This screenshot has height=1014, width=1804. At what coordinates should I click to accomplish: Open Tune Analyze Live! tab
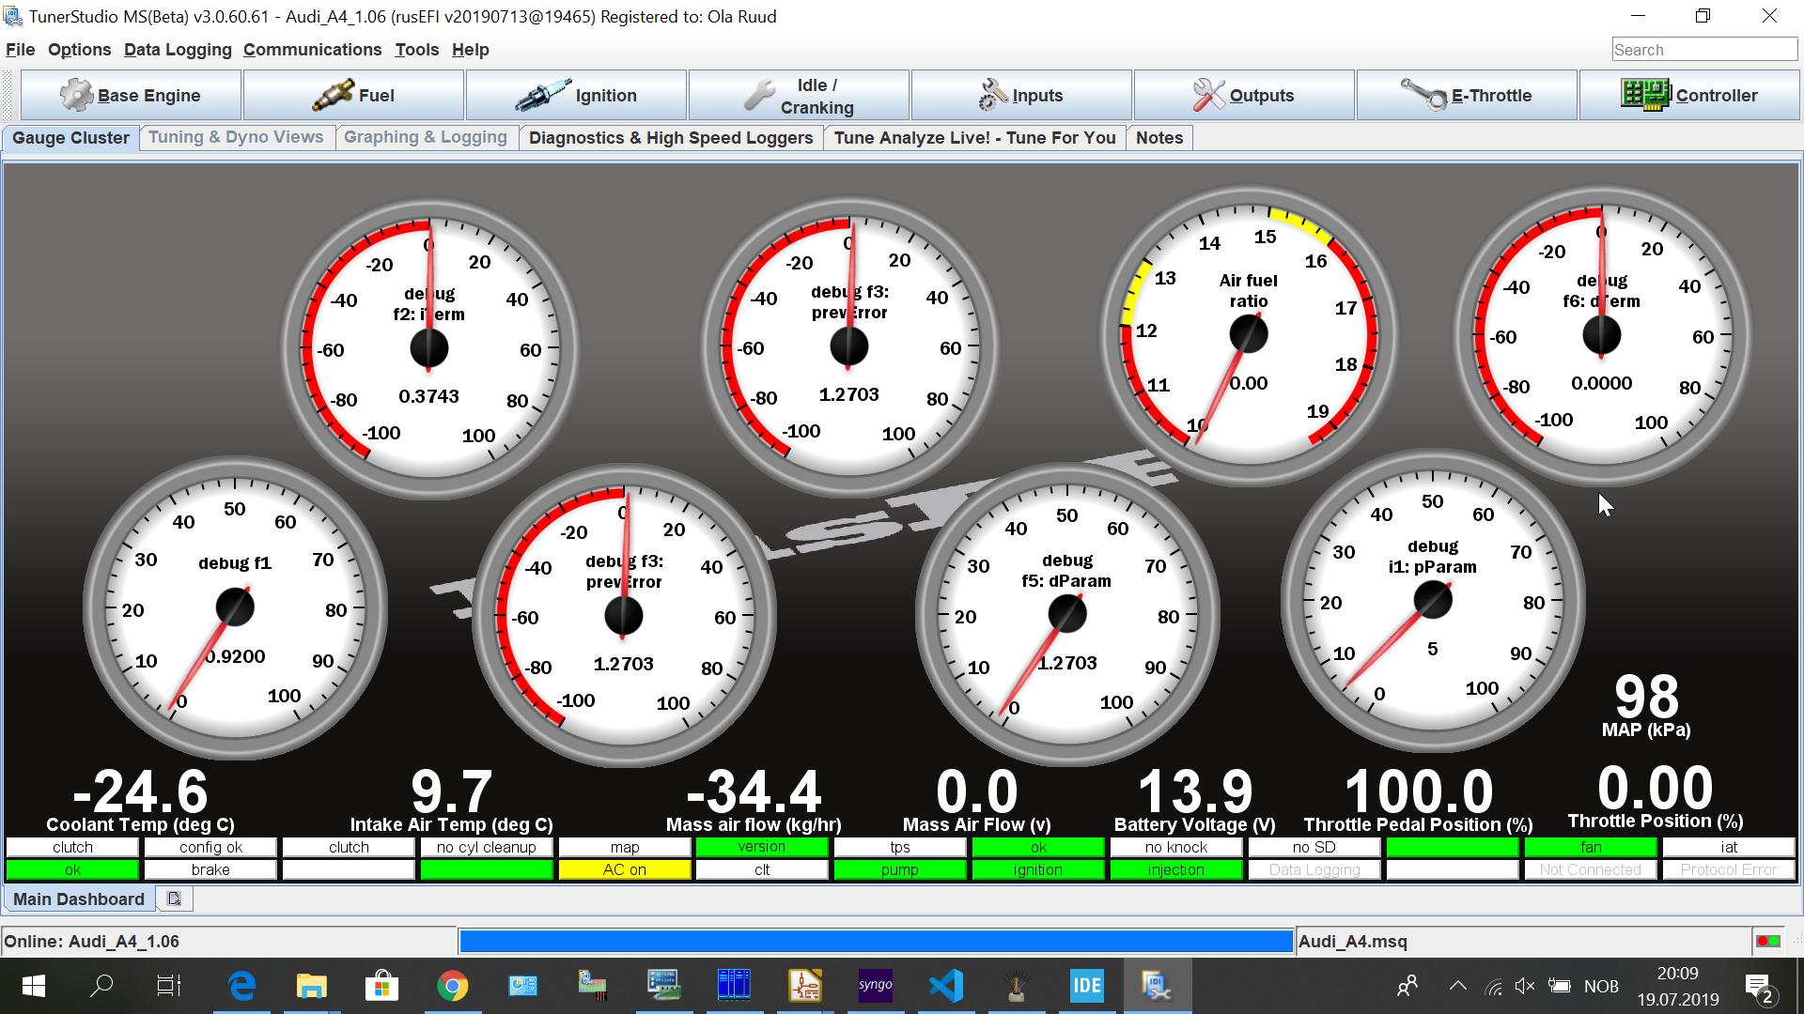[974, 138]
